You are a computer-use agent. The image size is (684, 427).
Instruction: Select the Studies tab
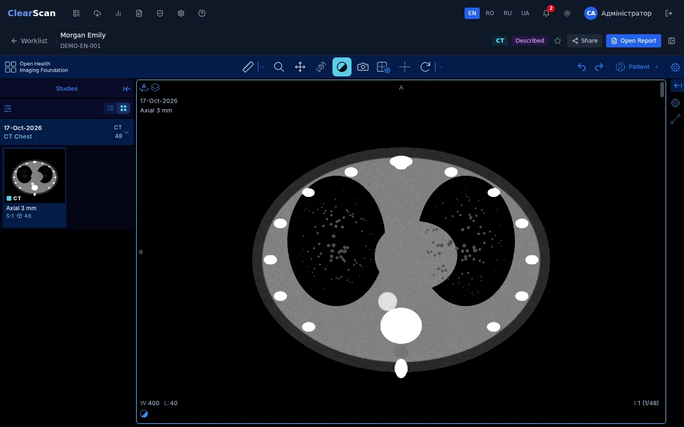pos(67,89)
